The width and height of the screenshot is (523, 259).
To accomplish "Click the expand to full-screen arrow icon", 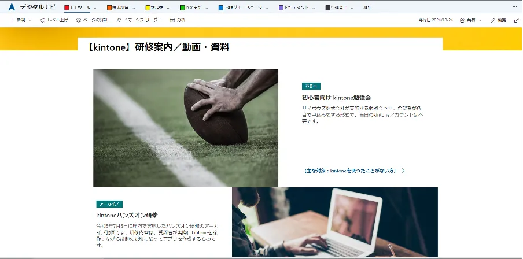I will (516, 20).
